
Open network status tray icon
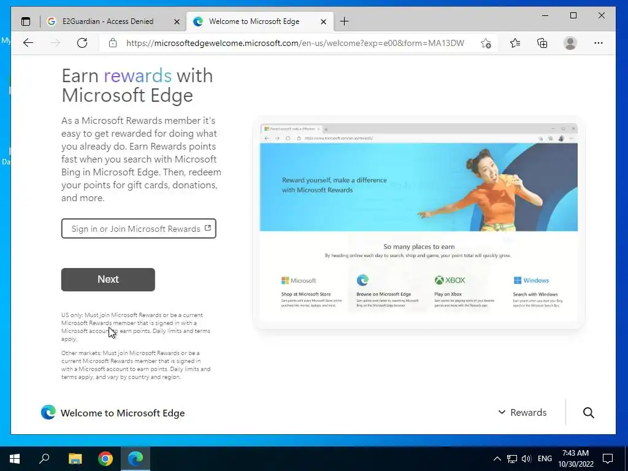[x=512, y=459]
